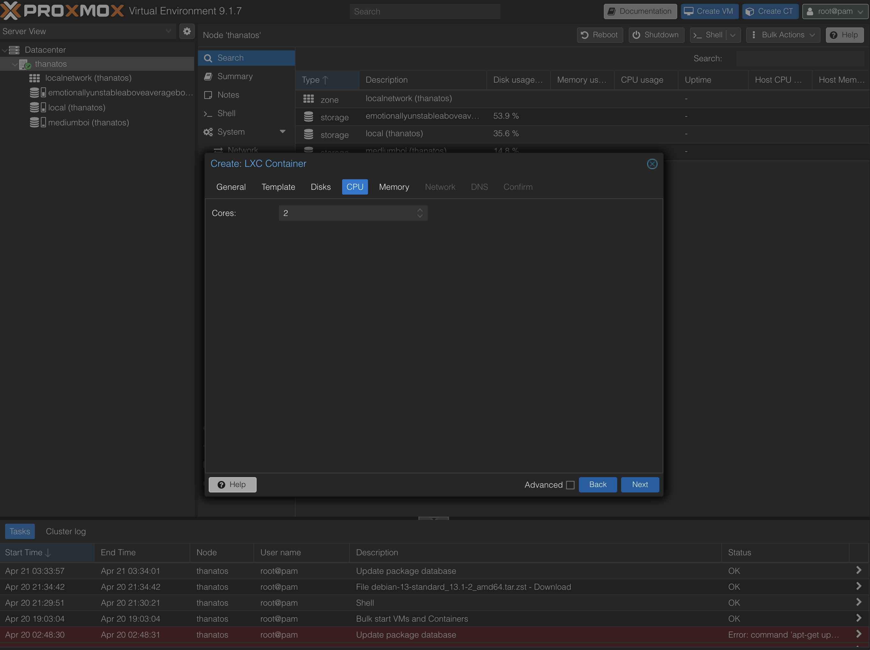Click the root@pam user icon

pyautogui.click(x=810, y=11)
